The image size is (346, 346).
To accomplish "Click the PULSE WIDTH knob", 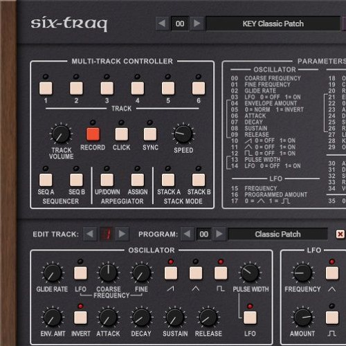I will click(x=250, y=273).
